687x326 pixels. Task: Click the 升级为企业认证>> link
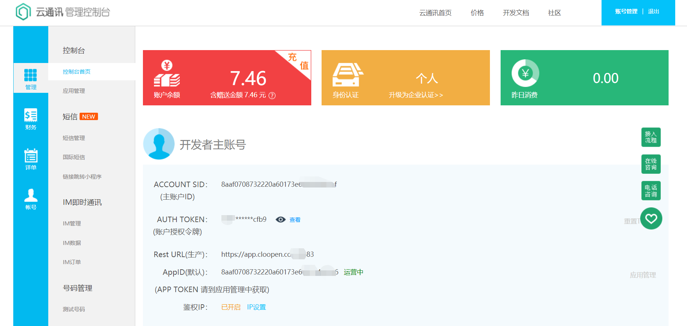click(x=416, y=95)
